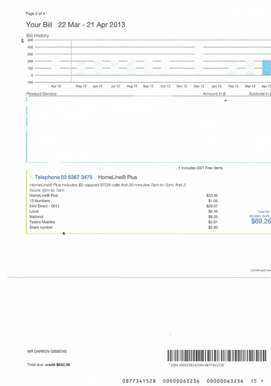The image size is (271, 386).
Task: Click the 'National' line item
Action: (x=36, y=217)
